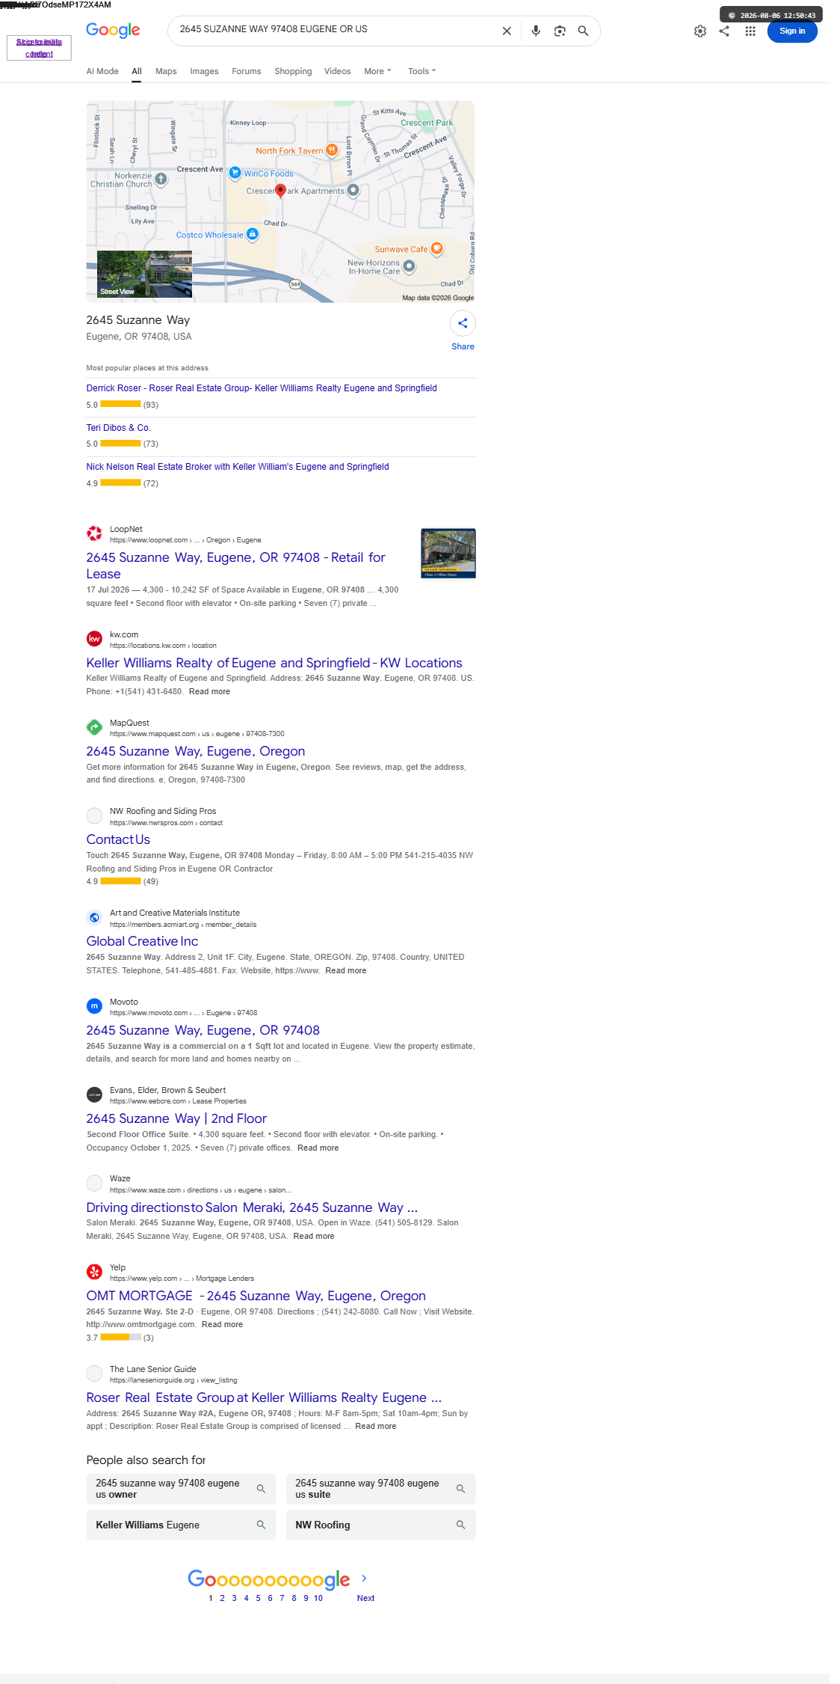The image size is (840, 1684).
Task: Open Waze driving directions Salon Meraki result
Action: (x=252, y=1207)
